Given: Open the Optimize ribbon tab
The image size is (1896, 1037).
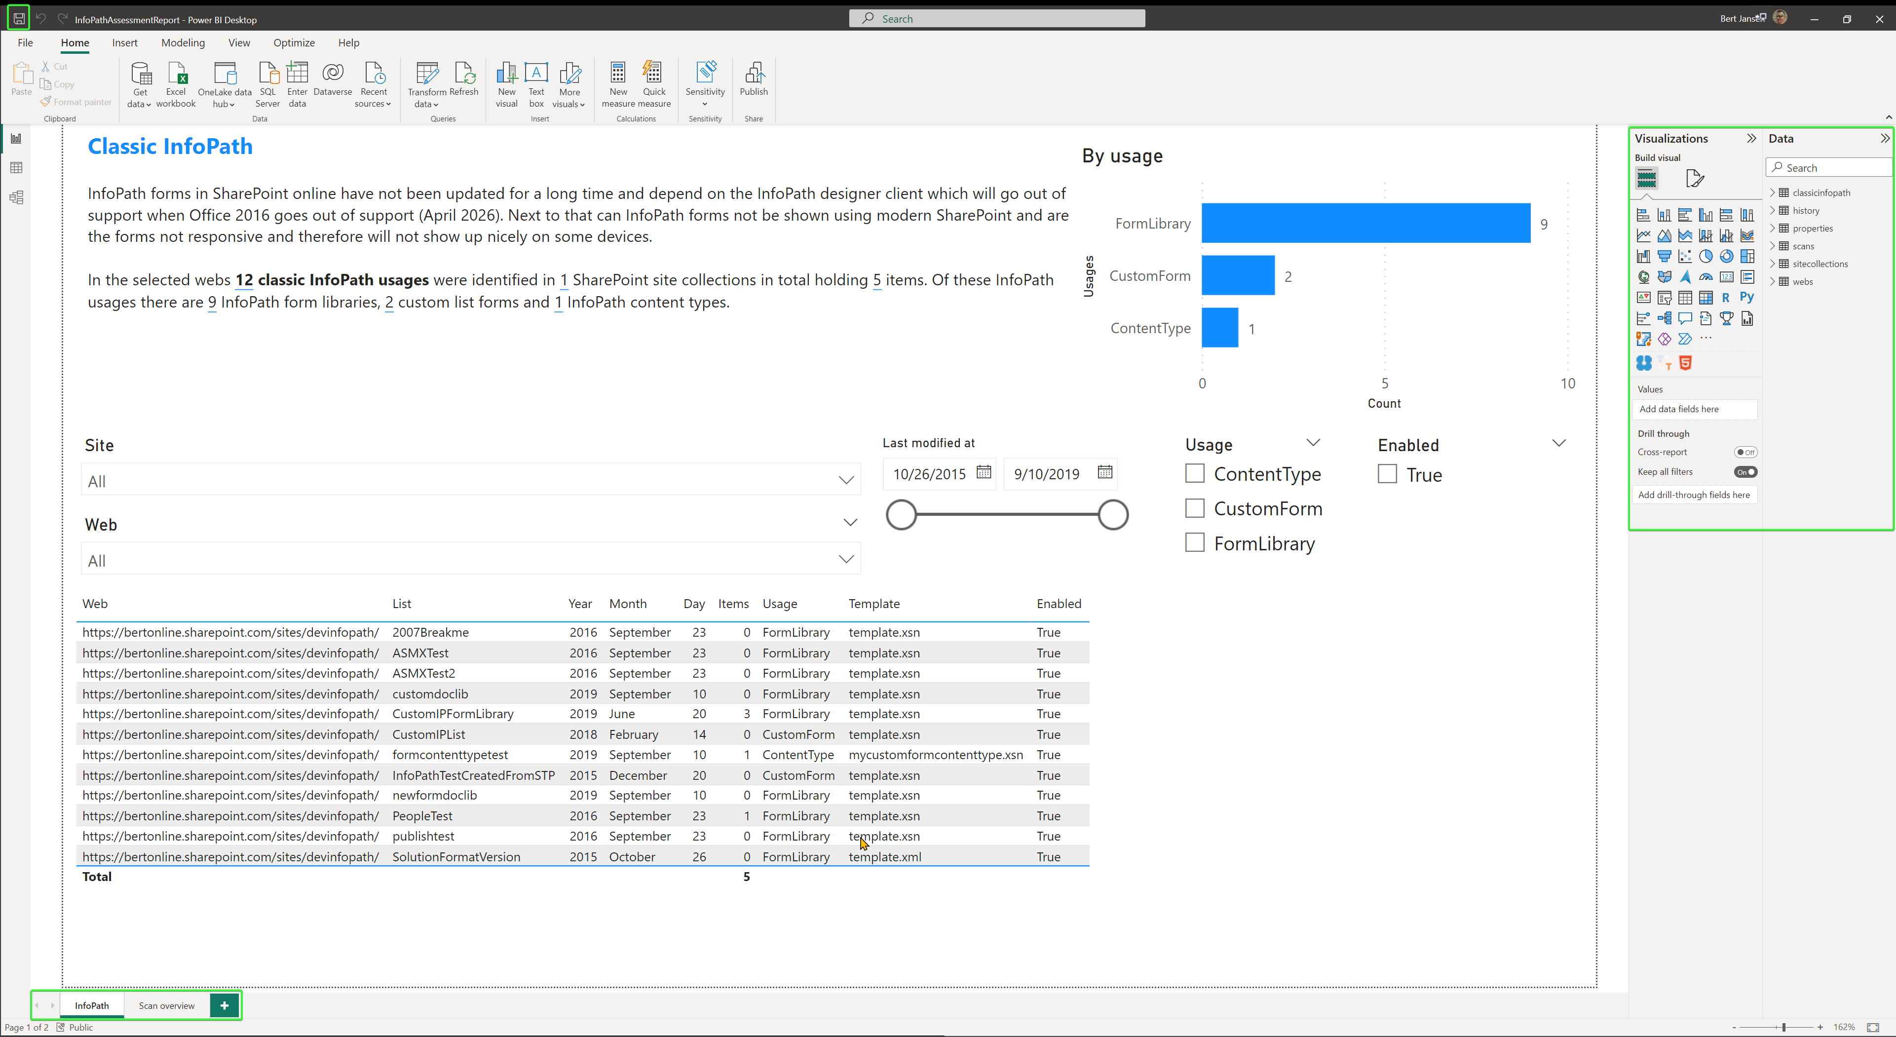Looking at the screenshot, I should tap(294, 42).
